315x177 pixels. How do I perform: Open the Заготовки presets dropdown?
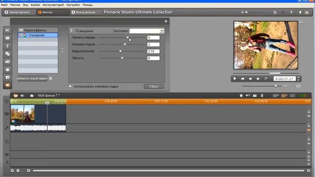(161, 31)
